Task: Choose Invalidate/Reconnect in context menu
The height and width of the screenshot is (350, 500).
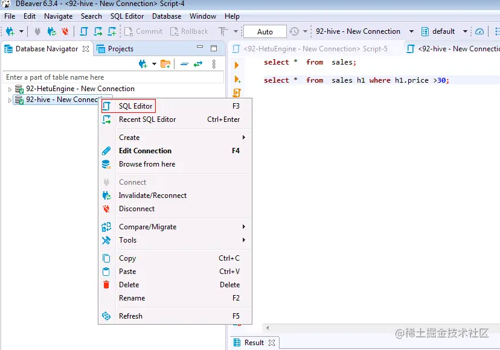Action: point(175,196)
